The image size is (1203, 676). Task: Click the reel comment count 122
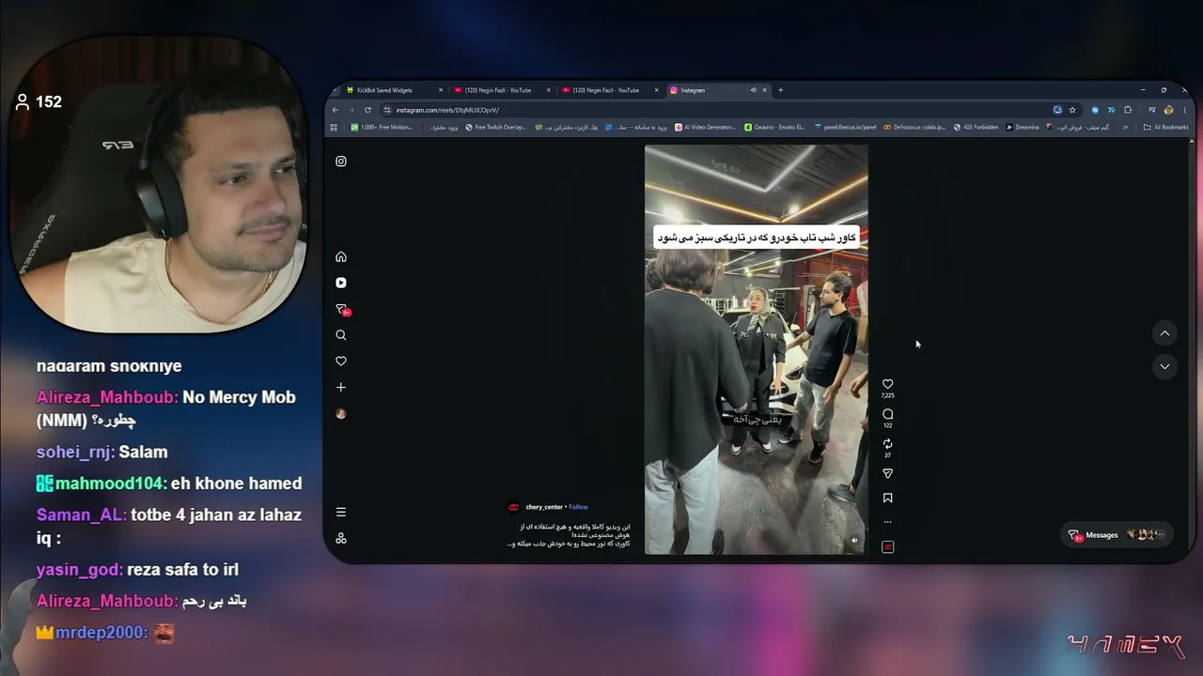click(887, 425)
